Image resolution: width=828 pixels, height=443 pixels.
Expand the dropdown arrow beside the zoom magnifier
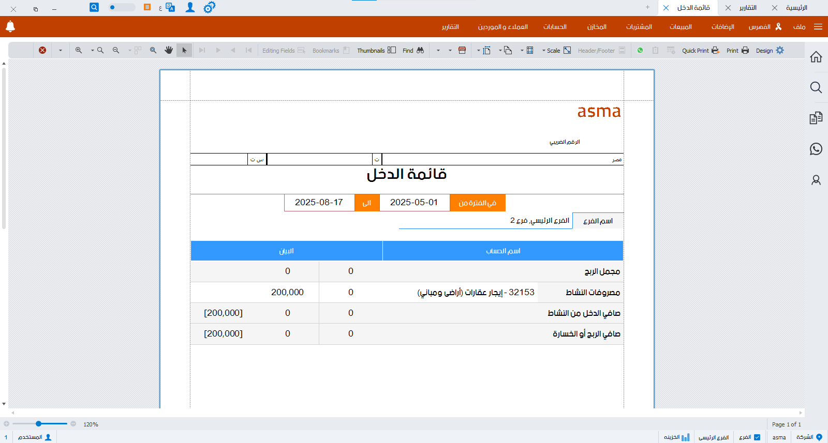tap(93, 51)
